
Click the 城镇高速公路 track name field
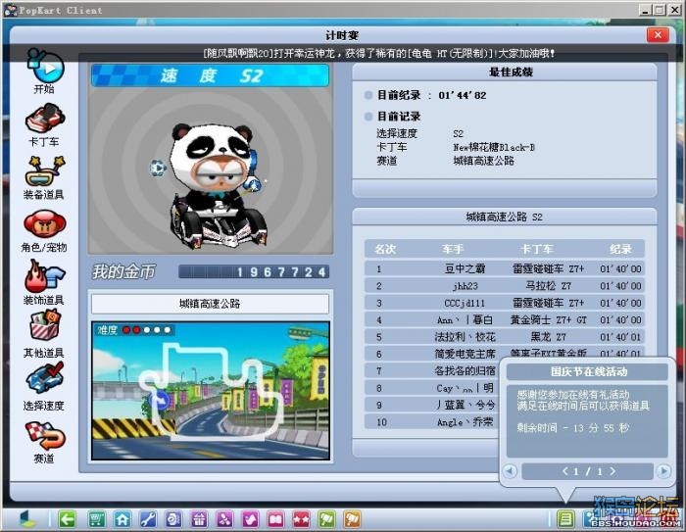click(x=210, y=304)
